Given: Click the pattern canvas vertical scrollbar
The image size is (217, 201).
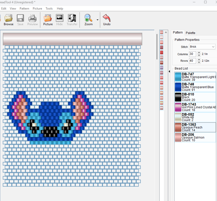Looking at the screenshot, I should tap(157, 47).
